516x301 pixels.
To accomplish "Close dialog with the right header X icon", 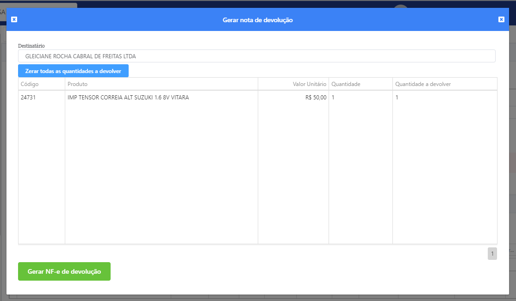I will point(501,19).
